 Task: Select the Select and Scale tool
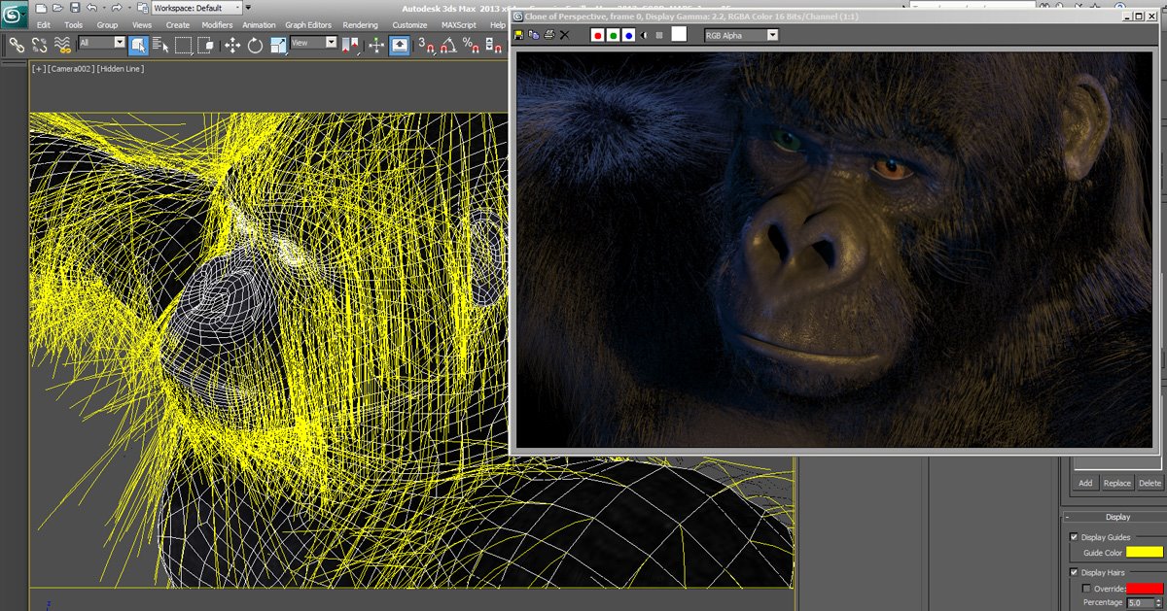tap(278, 44)
